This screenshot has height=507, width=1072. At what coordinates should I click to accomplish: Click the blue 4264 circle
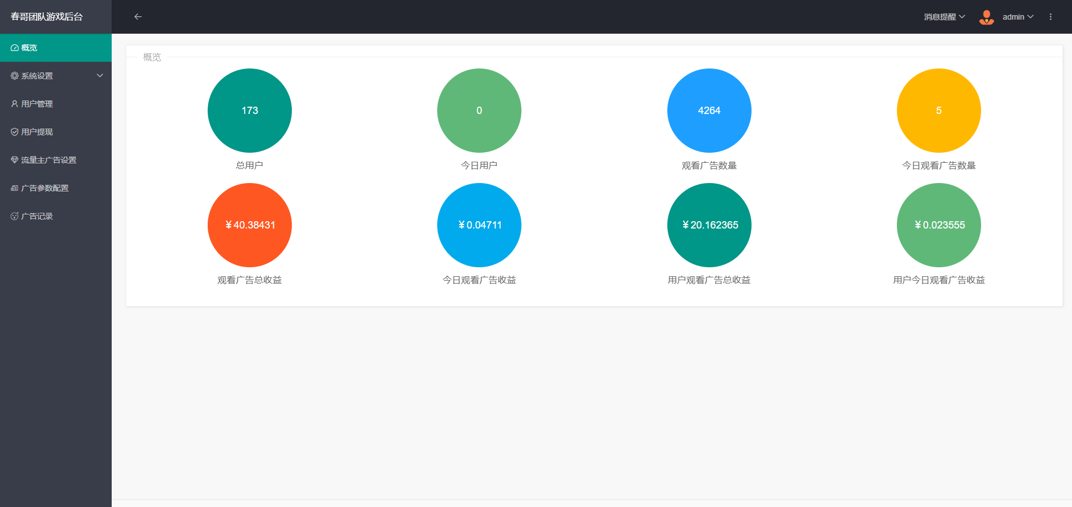pos(709,111)
